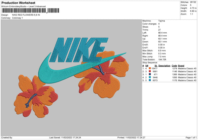The height and width of the screenshot is (140, 198).
Task: Click the navy color swatch for code 1366
Action: [x=150, y=74]
